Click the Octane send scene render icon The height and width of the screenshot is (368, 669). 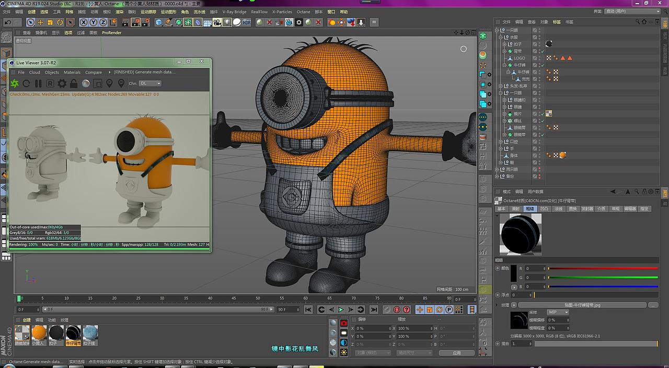14,84
